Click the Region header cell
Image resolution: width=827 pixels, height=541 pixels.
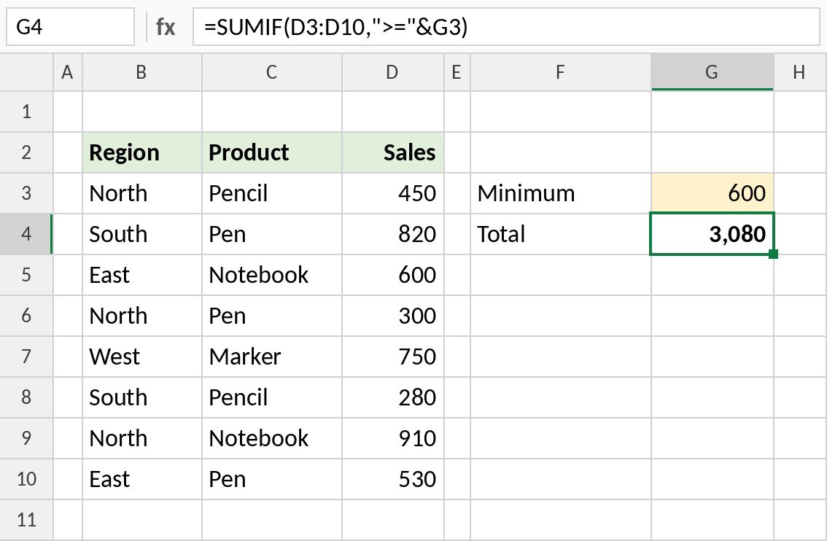tap(142, 153)
